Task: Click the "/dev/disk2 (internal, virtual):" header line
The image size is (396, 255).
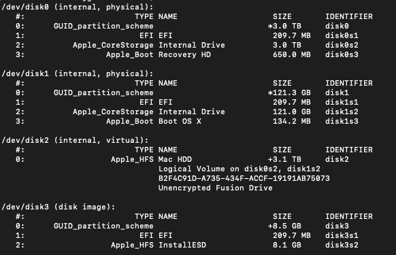Action: pos(75,140)
